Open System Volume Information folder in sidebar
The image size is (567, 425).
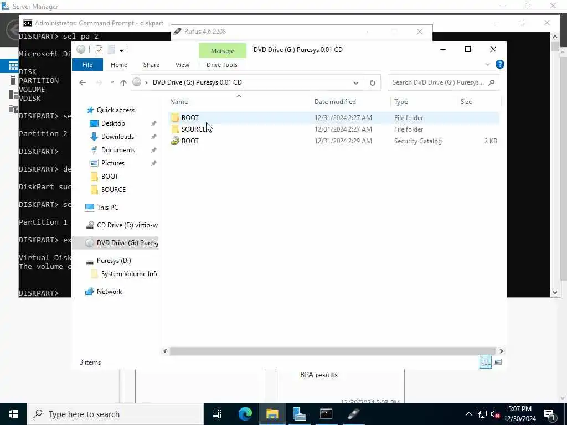click(x=130, y=274)
